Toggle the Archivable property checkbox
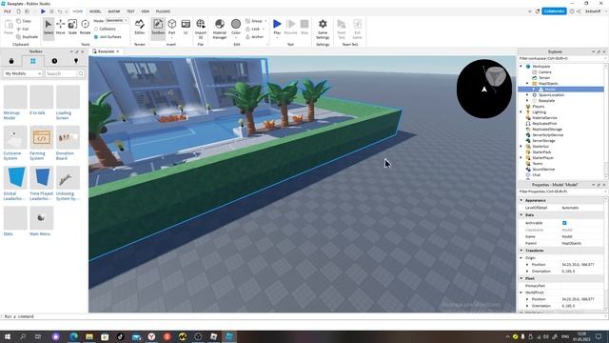The image size is (609, 343). coord(564,223)
